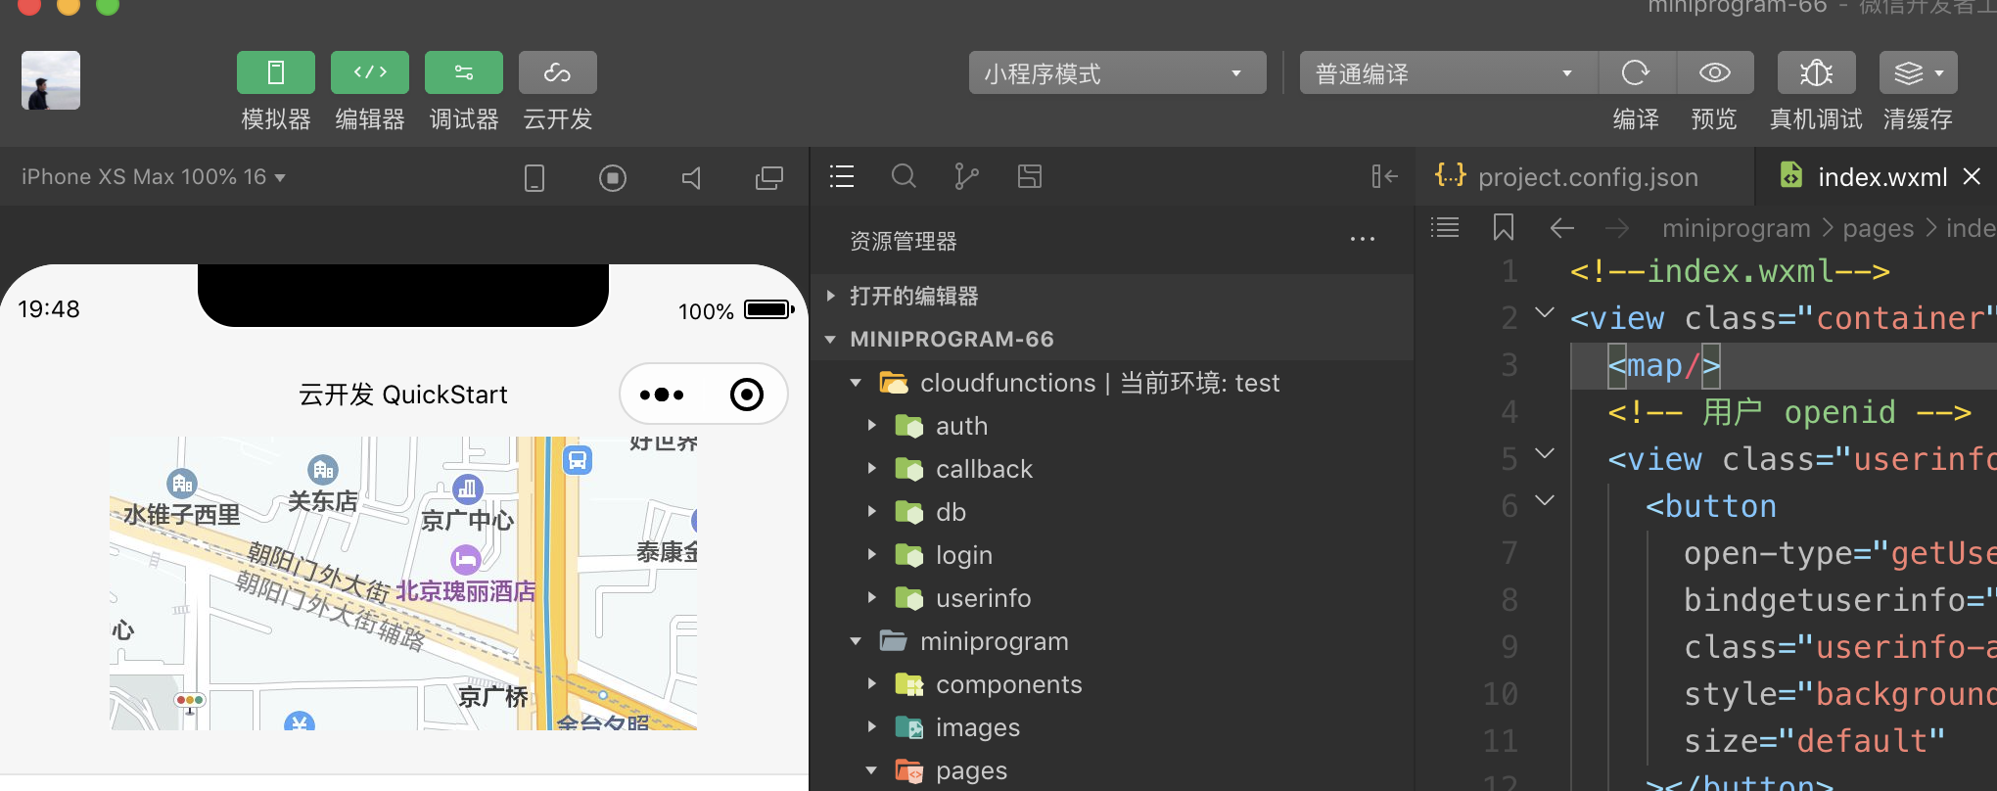The width and height of the screenshot is (1997, 791).
Task: Click the user avatar thumbnail
Action: point(51,80)
